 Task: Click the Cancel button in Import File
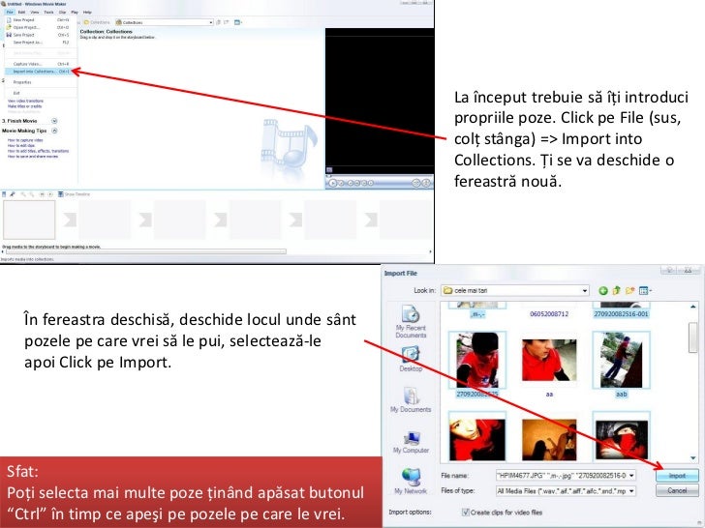[x=677, y=490]
